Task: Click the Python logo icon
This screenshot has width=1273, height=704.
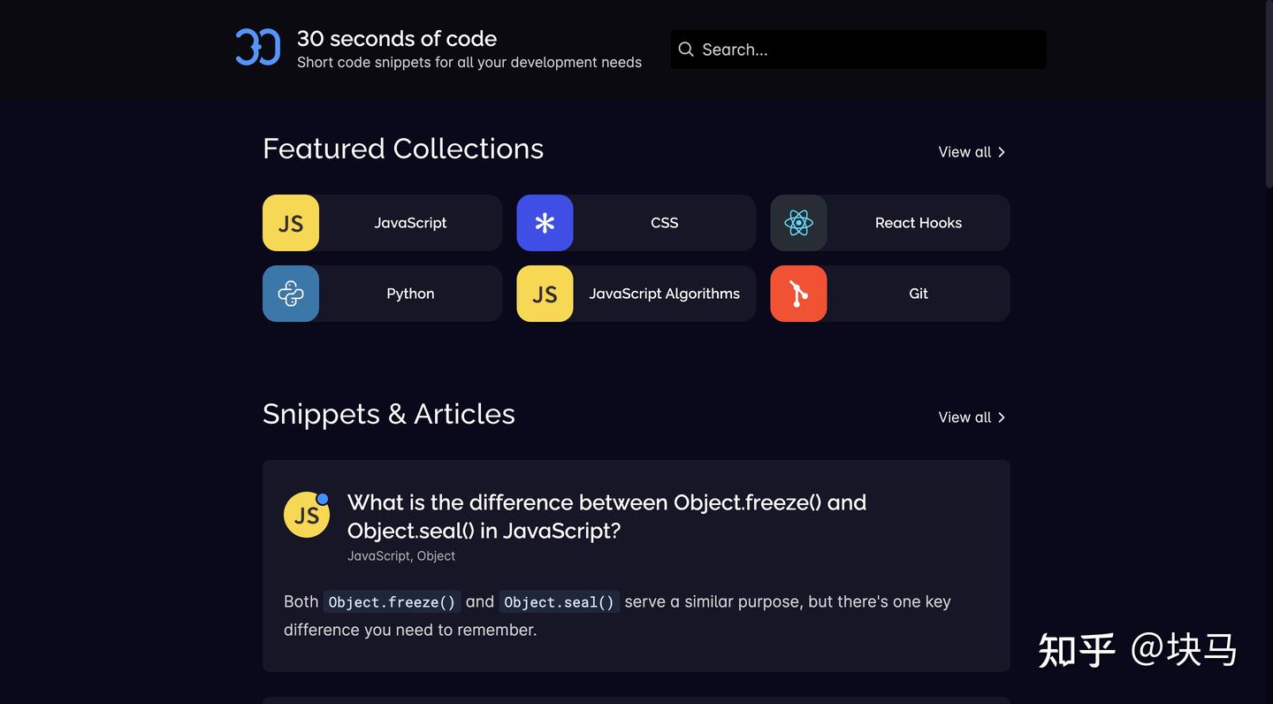Action: (291, 294)
